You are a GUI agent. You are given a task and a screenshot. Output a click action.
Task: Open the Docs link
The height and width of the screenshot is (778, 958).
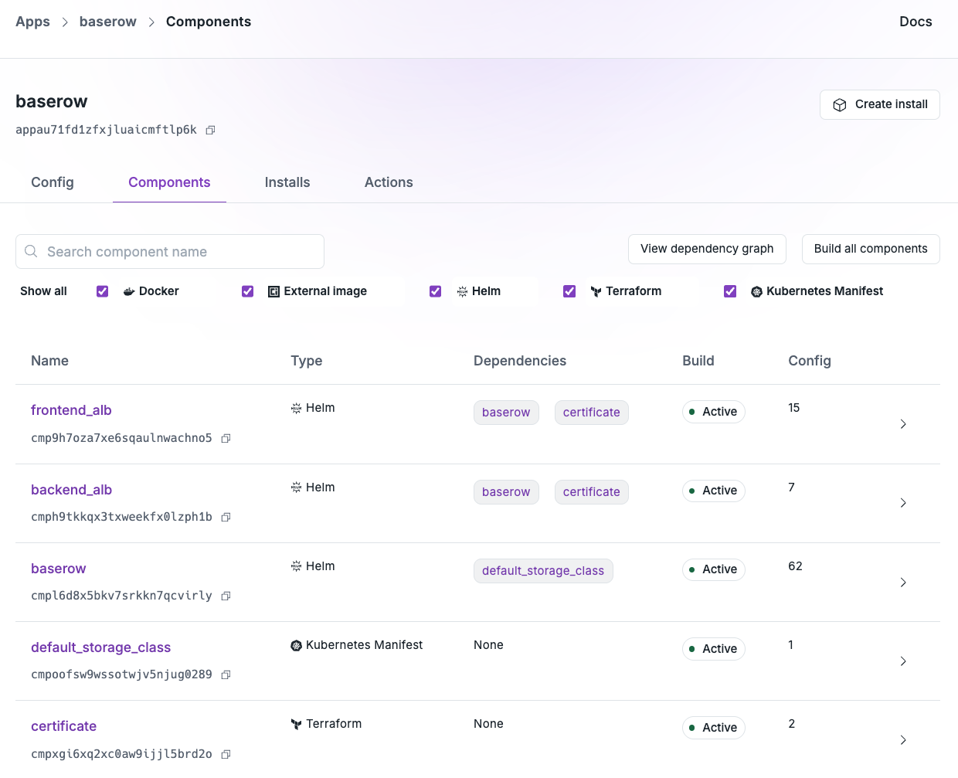pos(915,21)
